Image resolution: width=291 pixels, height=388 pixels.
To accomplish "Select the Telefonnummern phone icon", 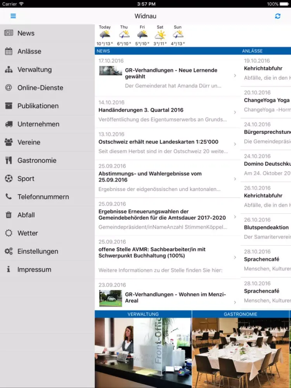I will 9,196.
